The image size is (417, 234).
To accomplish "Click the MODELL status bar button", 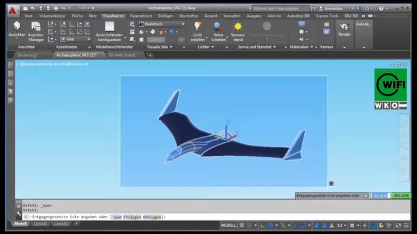I will 229,226.
